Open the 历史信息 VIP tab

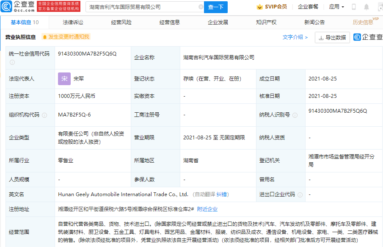point(365,22)
